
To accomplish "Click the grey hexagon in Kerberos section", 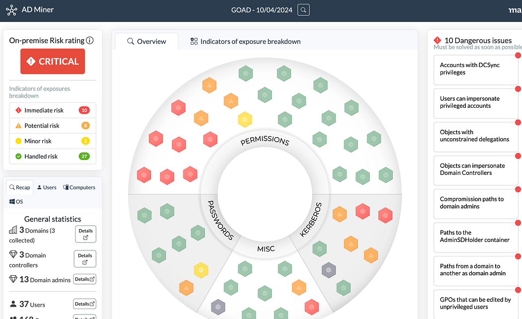I will 329,270.
